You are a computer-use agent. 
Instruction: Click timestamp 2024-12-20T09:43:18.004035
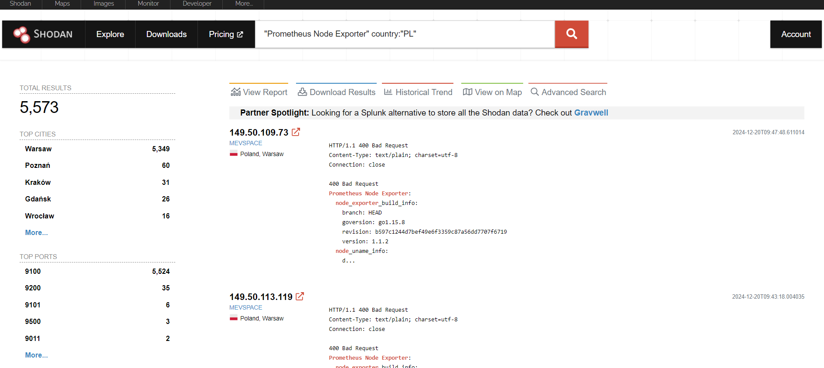coord(768,296)
